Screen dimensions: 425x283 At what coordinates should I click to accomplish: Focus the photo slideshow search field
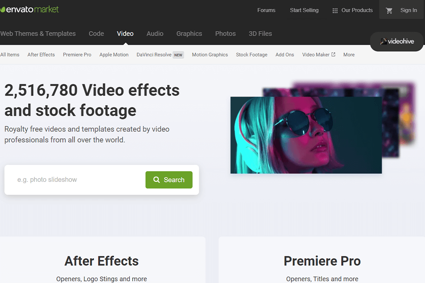pos(79,180)
